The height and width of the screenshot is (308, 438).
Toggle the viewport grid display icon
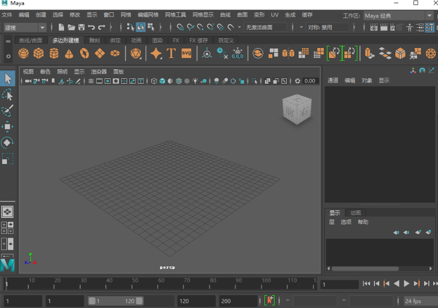(x=91, y=81)
